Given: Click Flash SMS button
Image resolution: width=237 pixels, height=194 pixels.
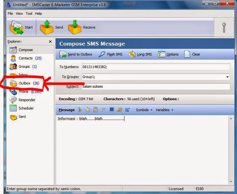Looking at the screenshot, I should tap(110, 54).
